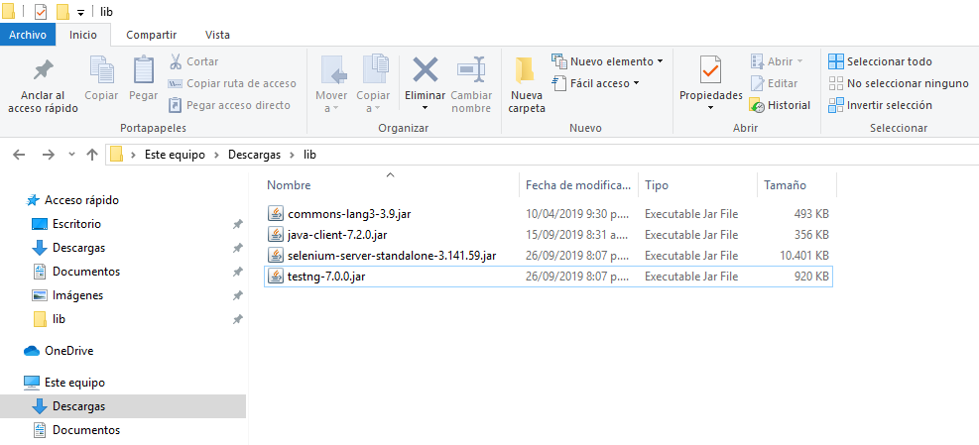Expand the Nuevo elemento dropdown

tap(608, 61)
